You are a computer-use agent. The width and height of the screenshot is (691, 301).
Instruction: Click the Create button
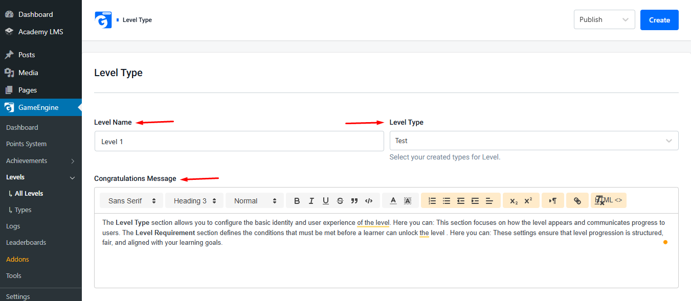(659, 20)
